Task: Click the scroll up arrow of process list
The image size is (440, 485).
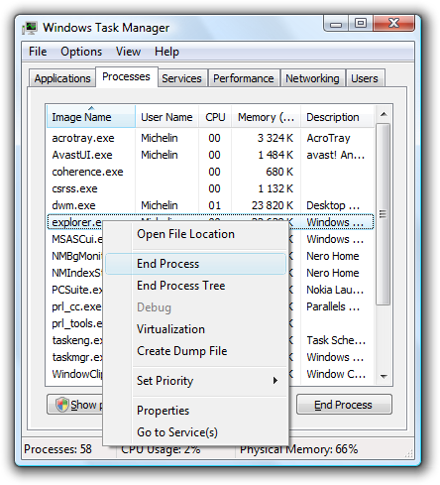Action: pos(384,114)
